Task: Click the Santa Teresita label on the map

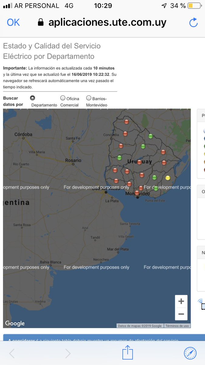Action: pos(130,224)
